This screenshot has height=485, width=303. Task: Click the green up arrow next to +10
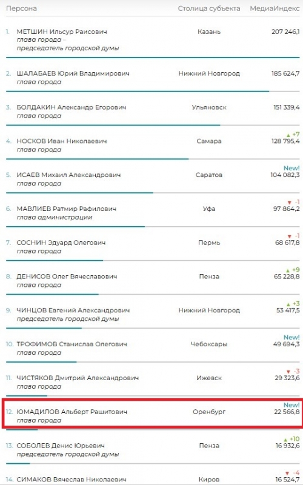[x=285, y=440]
